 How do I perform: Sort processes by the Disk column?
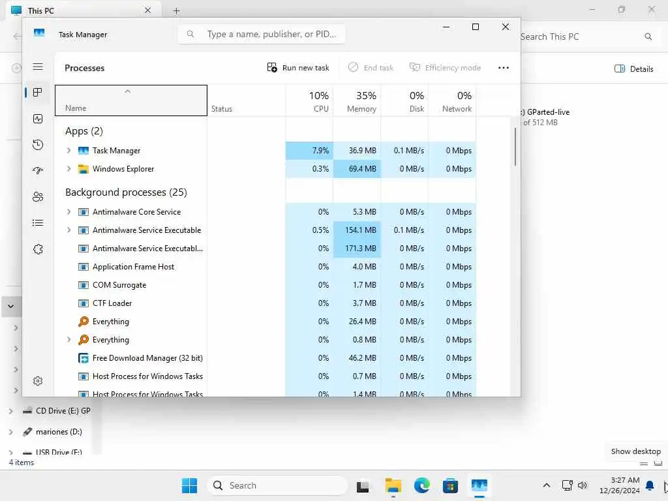404,100
